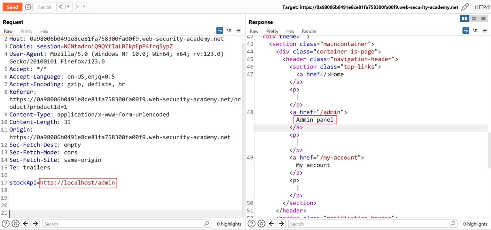Open help icon below the Request editor

(5, 224)
